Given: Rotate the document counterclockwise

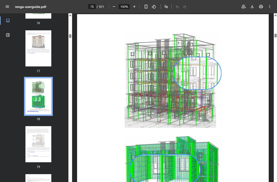Looking at the screenshot, I should coord(154,7).
